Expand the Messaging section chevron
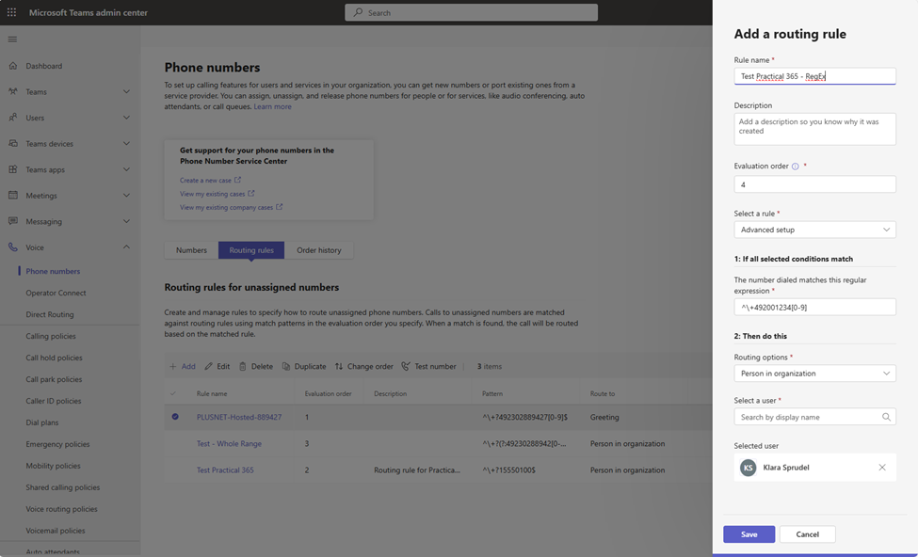Viewport: 918px width, 557px height. point(126,221)
